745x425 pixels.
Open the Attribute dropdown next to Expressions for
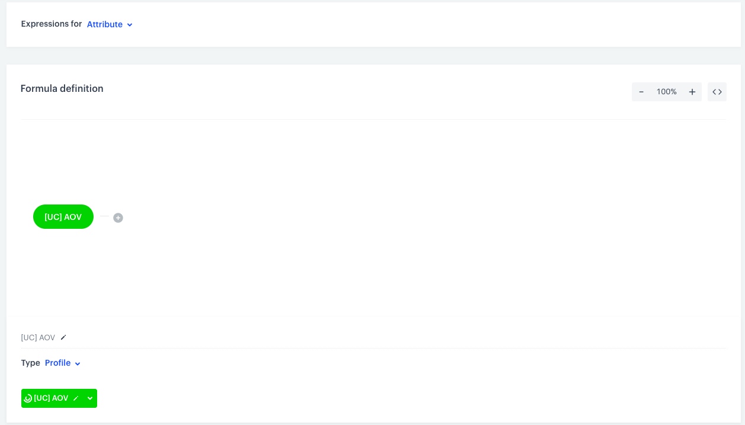tap(105, 24)
